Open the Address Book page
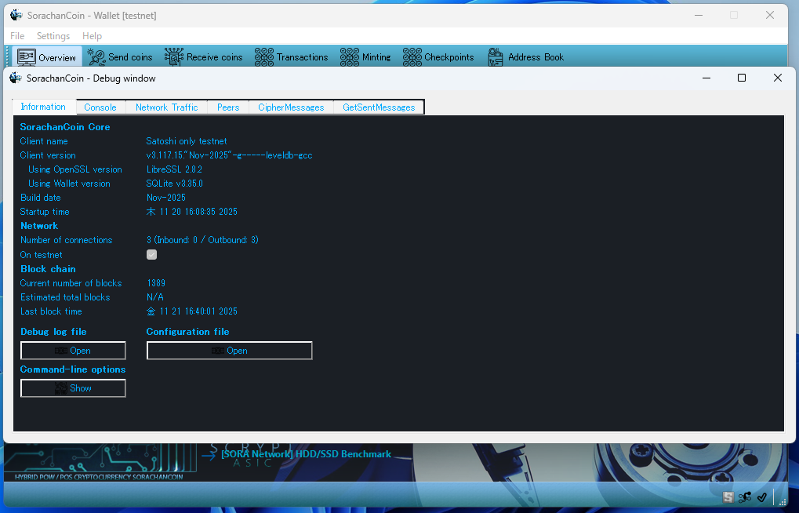The width and height of the screenshot is (799, 513). tap(526, 57)
